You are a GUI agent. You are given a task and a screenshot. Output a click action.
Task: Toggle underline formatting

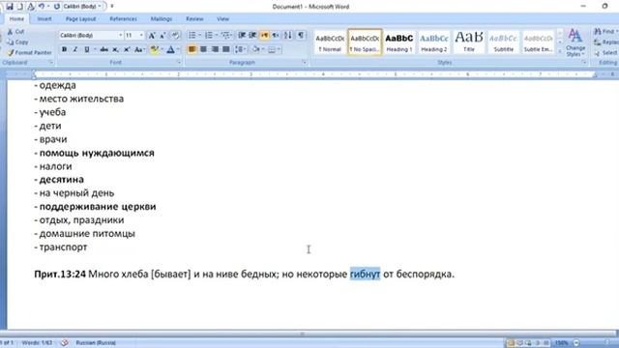click(86, 49)
